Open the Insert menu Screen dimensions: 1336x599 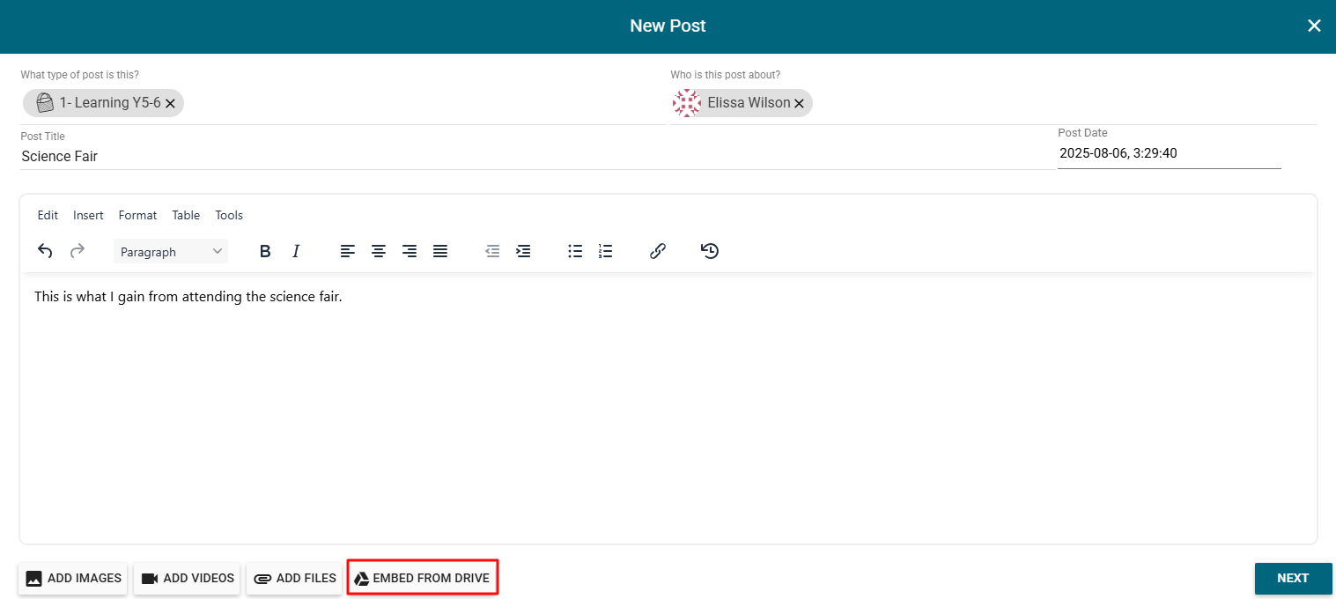[x=88, y=215]
